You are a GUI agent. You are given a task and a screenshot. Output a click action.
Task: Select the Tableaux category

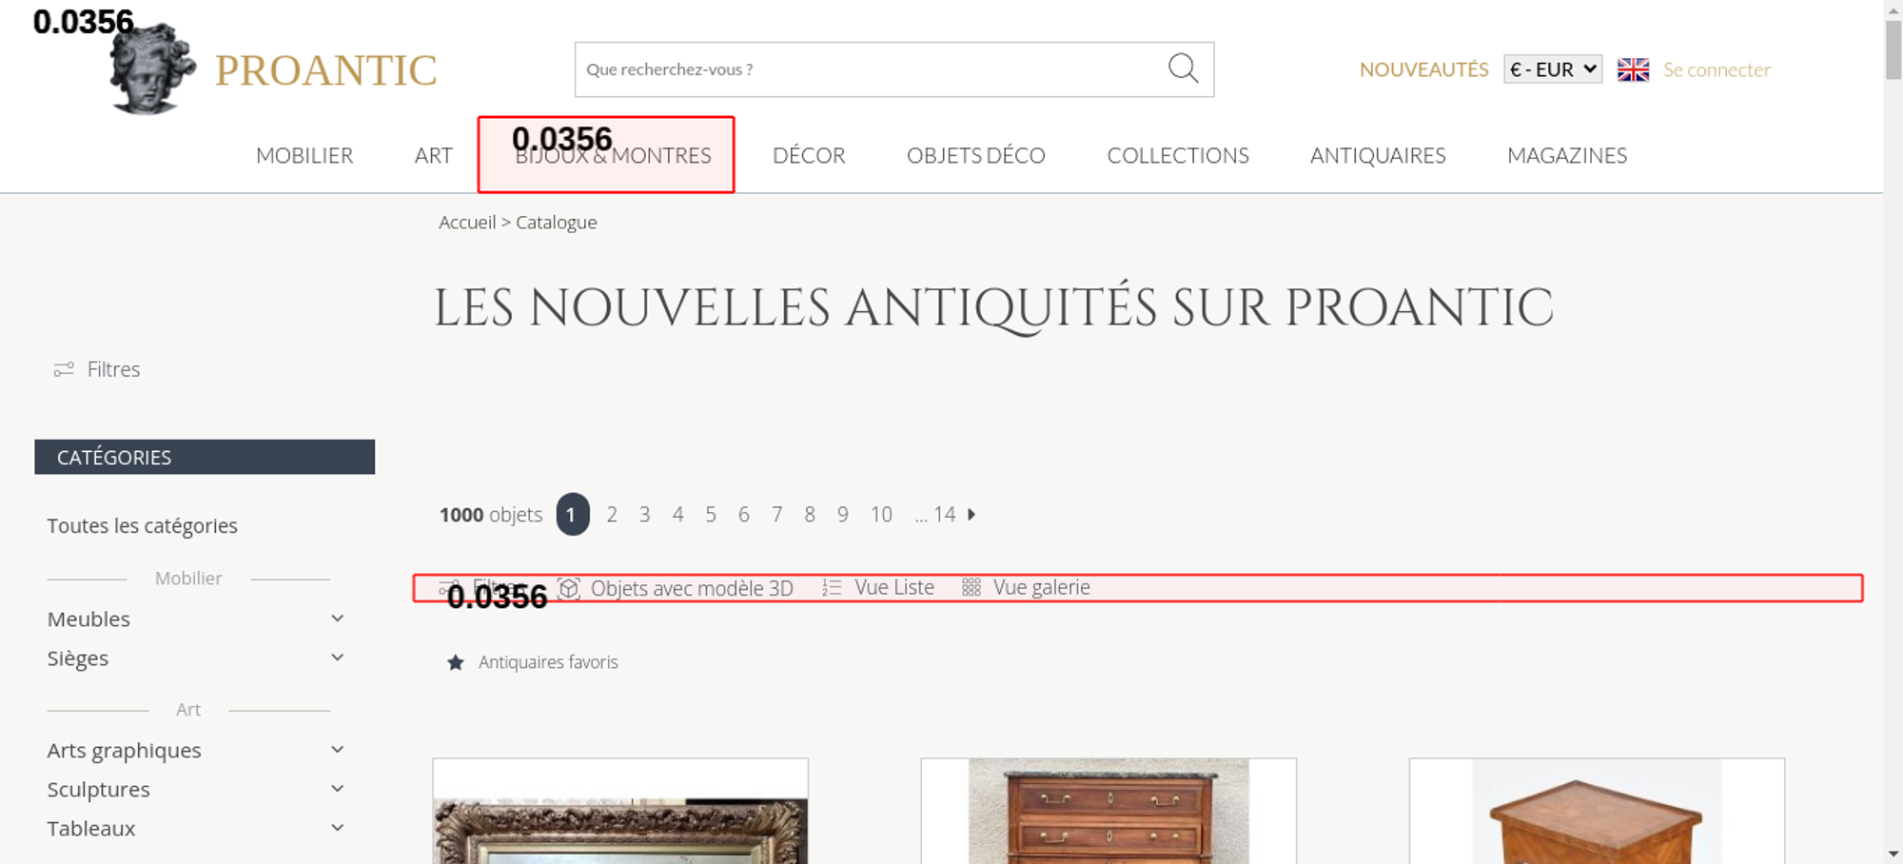pos(91,829)
